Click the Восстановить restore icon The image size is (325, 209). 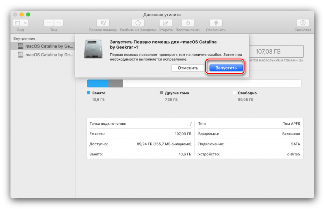tap(188, 23)
